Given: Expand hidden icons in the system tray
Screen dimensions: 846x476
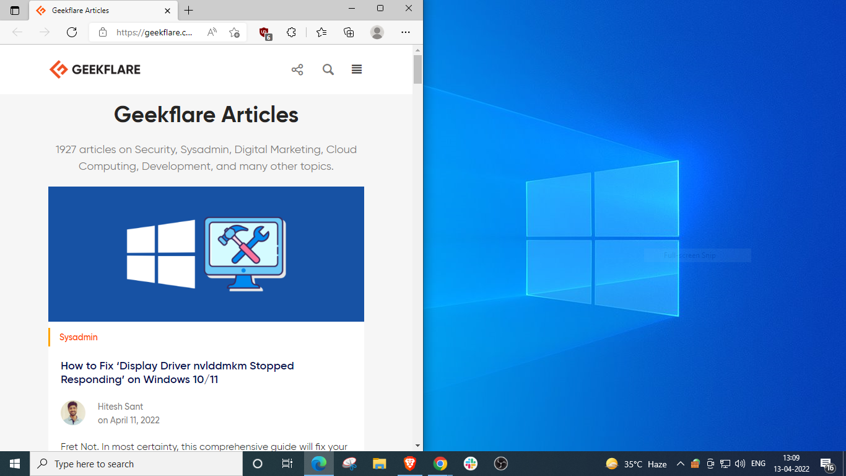Looking at the screenshot, I should click(x=680, y=464).
